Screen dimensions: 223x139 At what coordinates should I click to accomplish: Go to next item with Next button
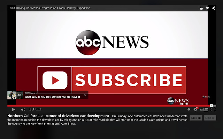coord(210,118)
